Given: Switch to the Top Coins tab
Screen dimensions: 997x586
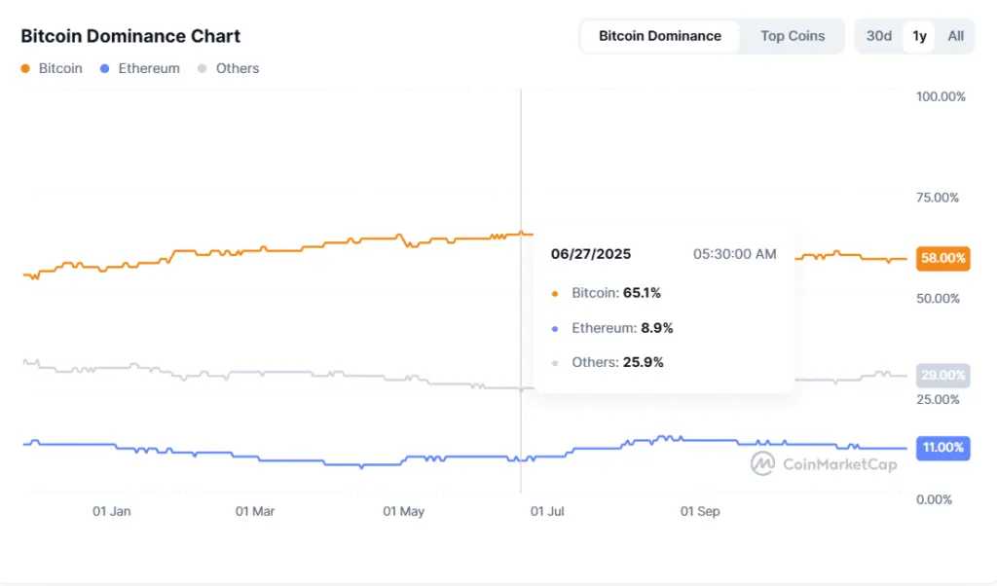Looking at the screenshot, I should pos(792,35).
